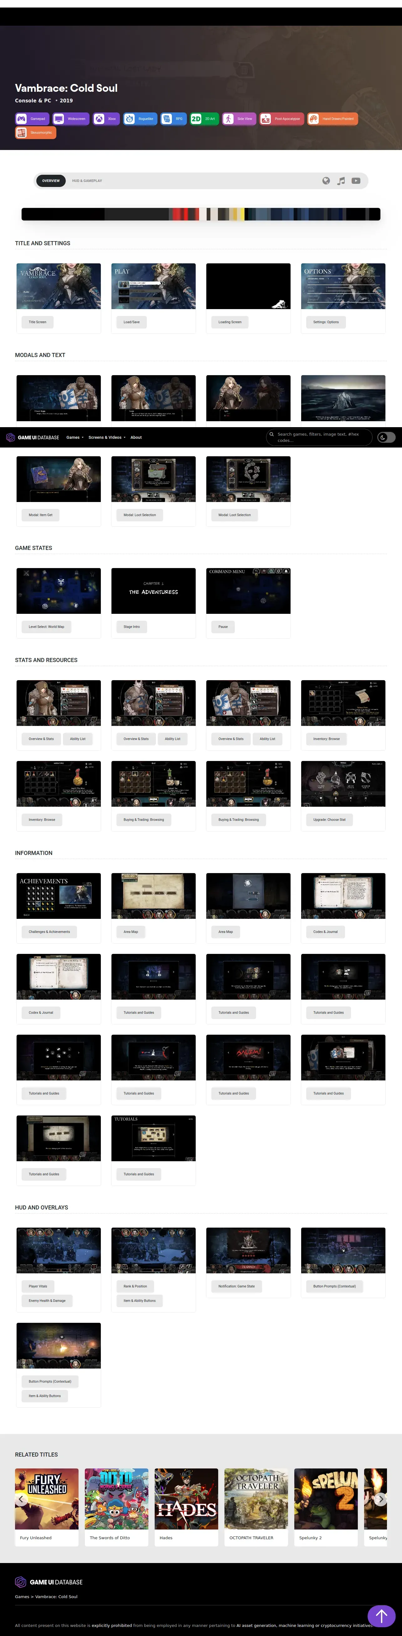Viewport: 402px width, 1636px height.
Task: Open the Command Menu pause thumbnail
Action: (248, 591)
